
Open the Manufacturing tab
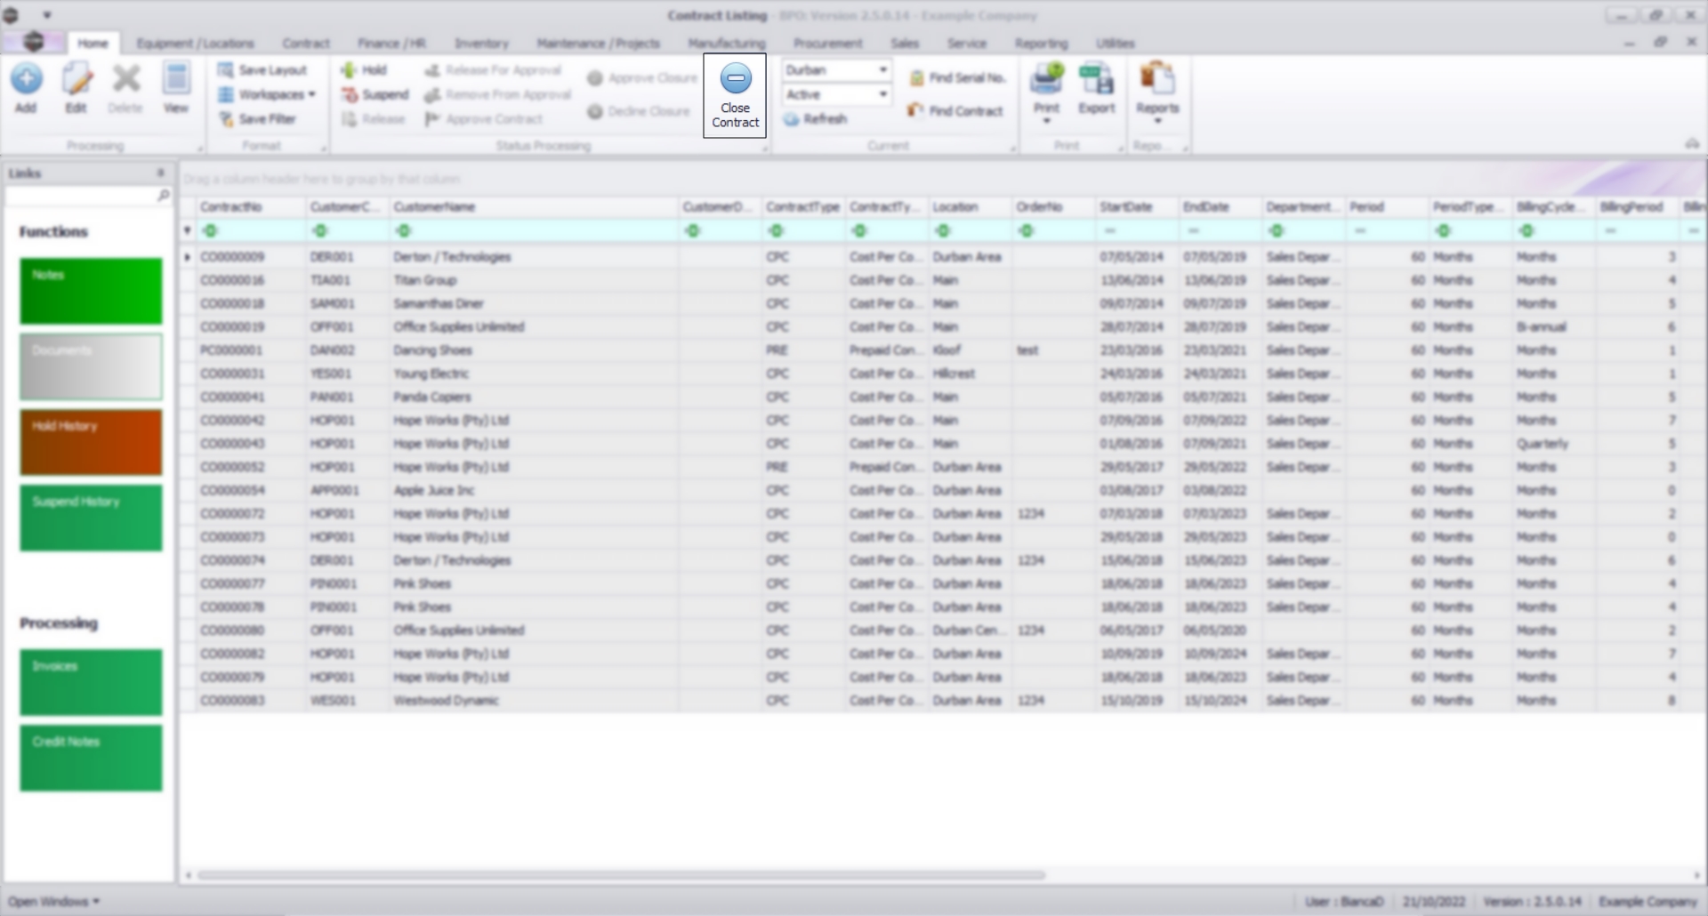click(726, 43)
